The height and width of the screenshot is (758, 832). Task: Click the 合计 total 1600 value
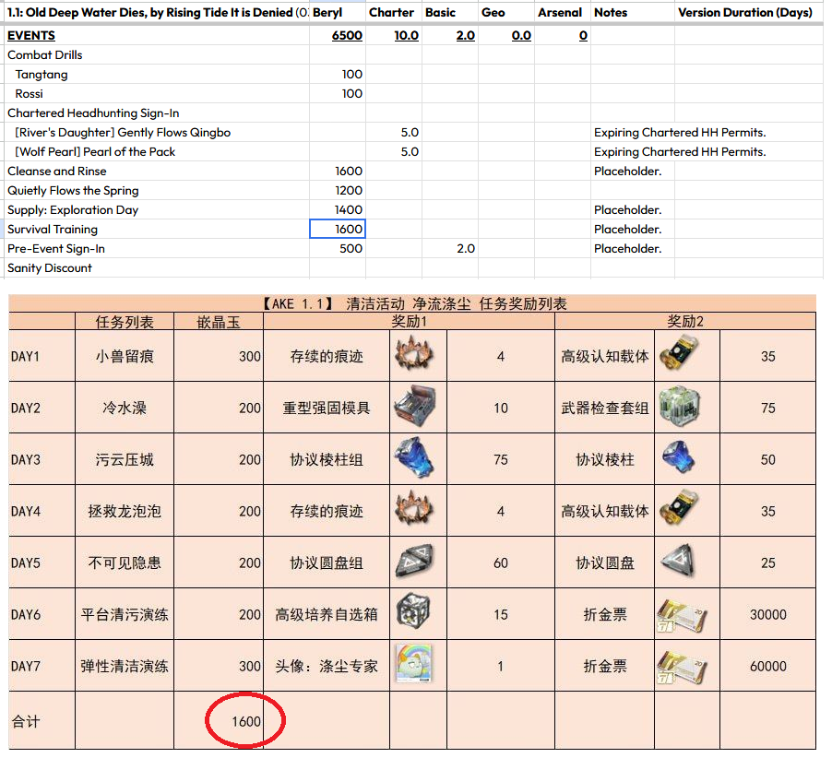point(246,721)
